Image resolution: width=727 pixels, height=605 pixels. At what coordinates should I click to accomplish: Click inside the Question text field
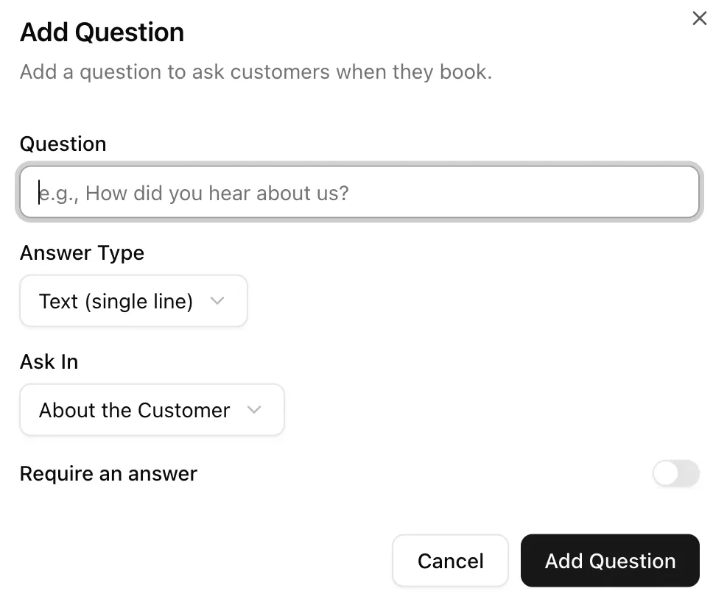click(x=360, y=192)
